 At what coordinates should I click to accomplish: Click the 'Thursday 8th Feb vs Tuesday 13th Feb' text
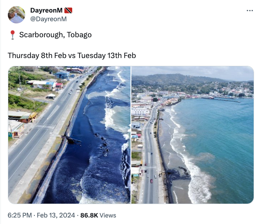point(72,55)
